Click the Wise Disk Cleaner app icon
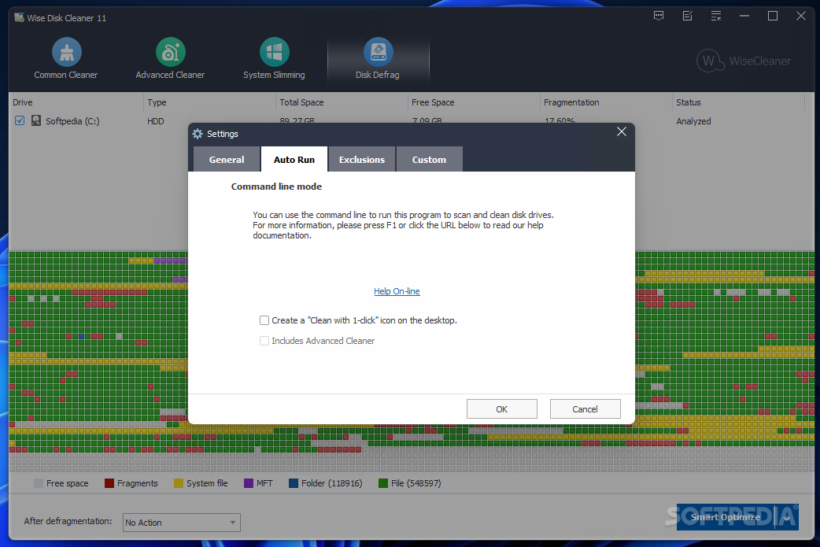This screenshot has height=547, width=820. [19, 18]
